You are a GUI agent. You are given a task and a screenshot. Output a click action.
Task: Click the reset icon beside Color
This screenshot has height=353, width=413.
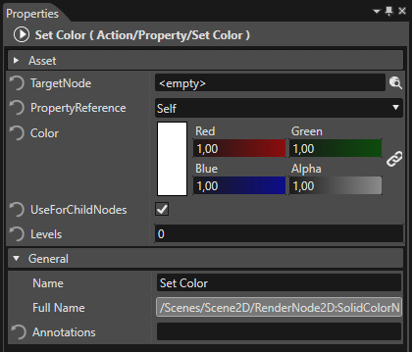pyautogui.click(x=17, y=133)
